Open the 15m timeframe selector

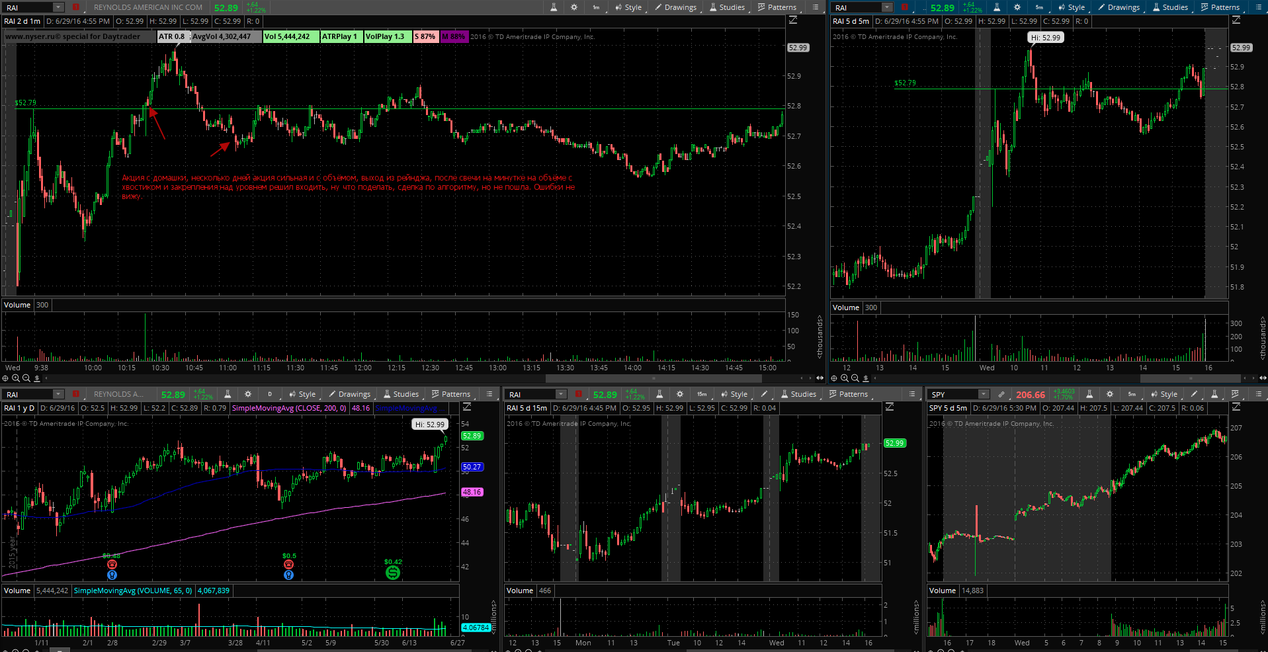702,394
